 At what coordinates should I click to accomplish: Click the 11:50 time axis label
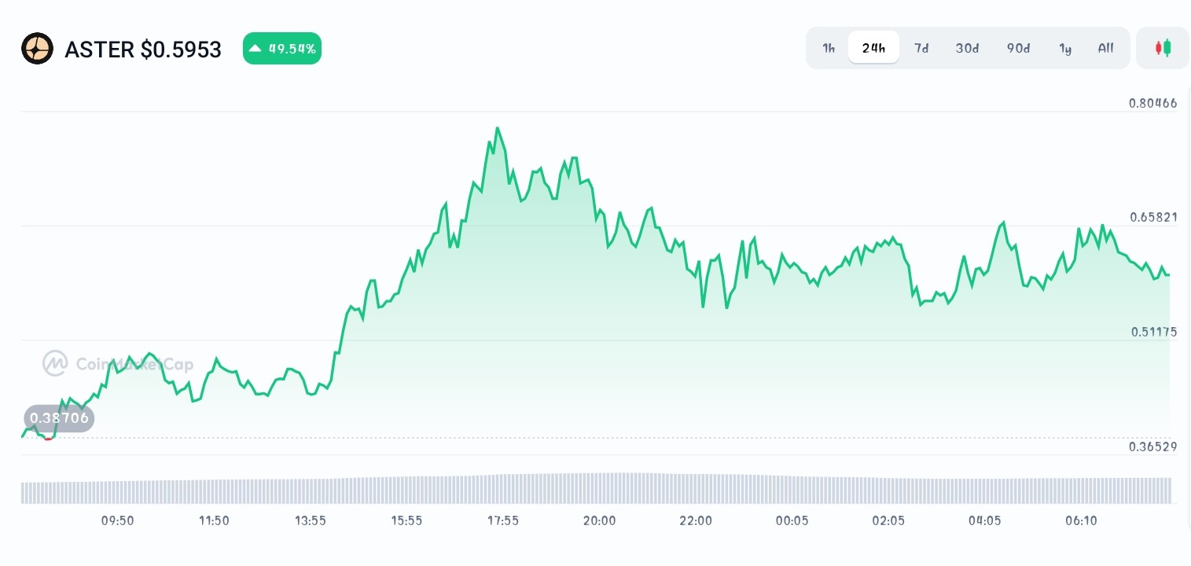pos(214,520)
